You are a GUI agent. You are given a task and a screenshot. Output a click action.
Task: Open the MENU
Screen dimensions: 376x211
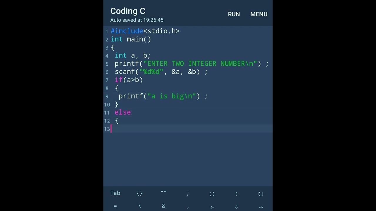pos(259,14)
